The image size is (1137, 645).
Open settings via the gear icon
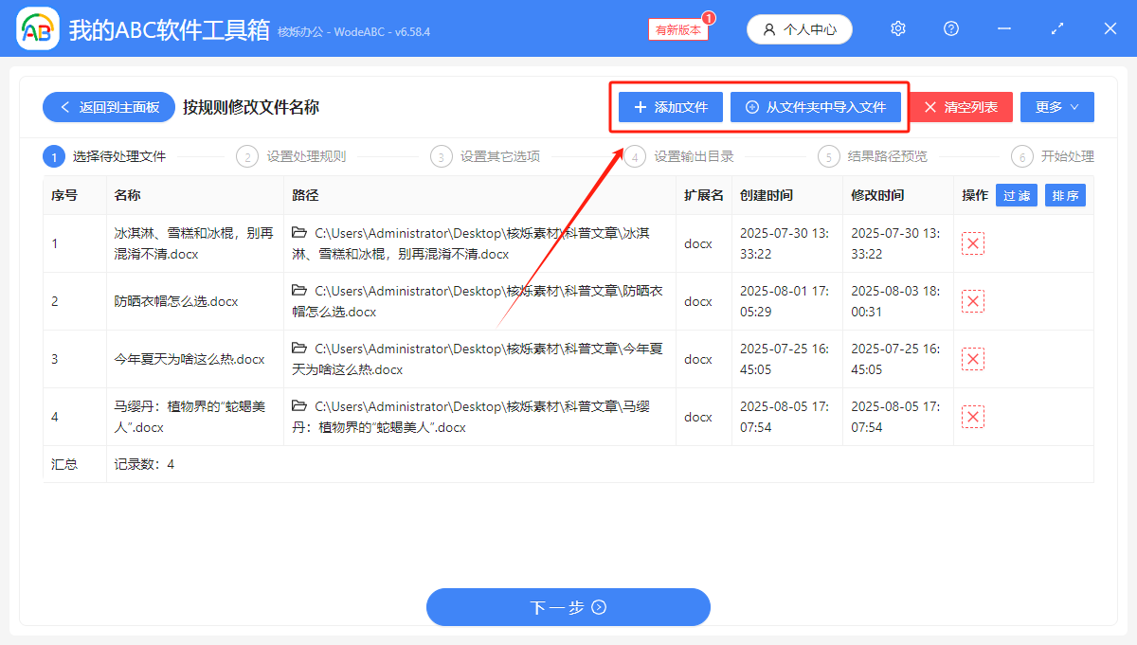tap(897, 28)
